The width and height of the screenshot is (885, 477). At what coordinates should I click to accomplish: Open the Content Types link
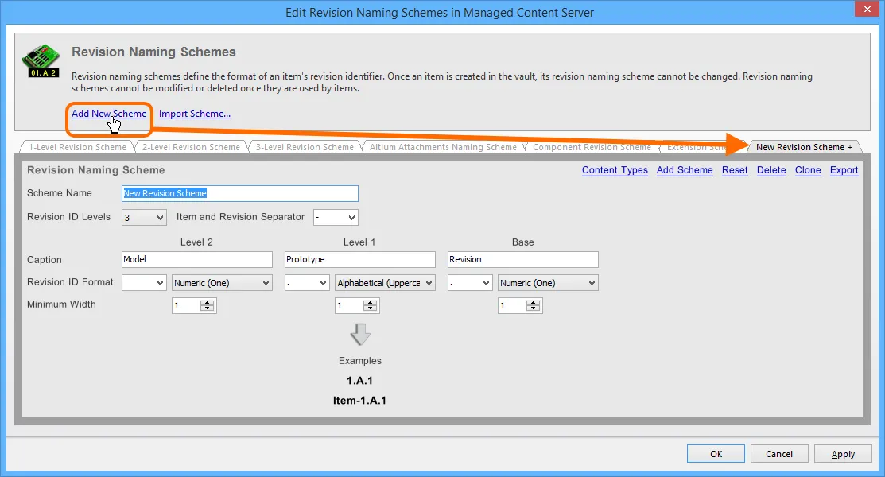(x=615, y=170)
